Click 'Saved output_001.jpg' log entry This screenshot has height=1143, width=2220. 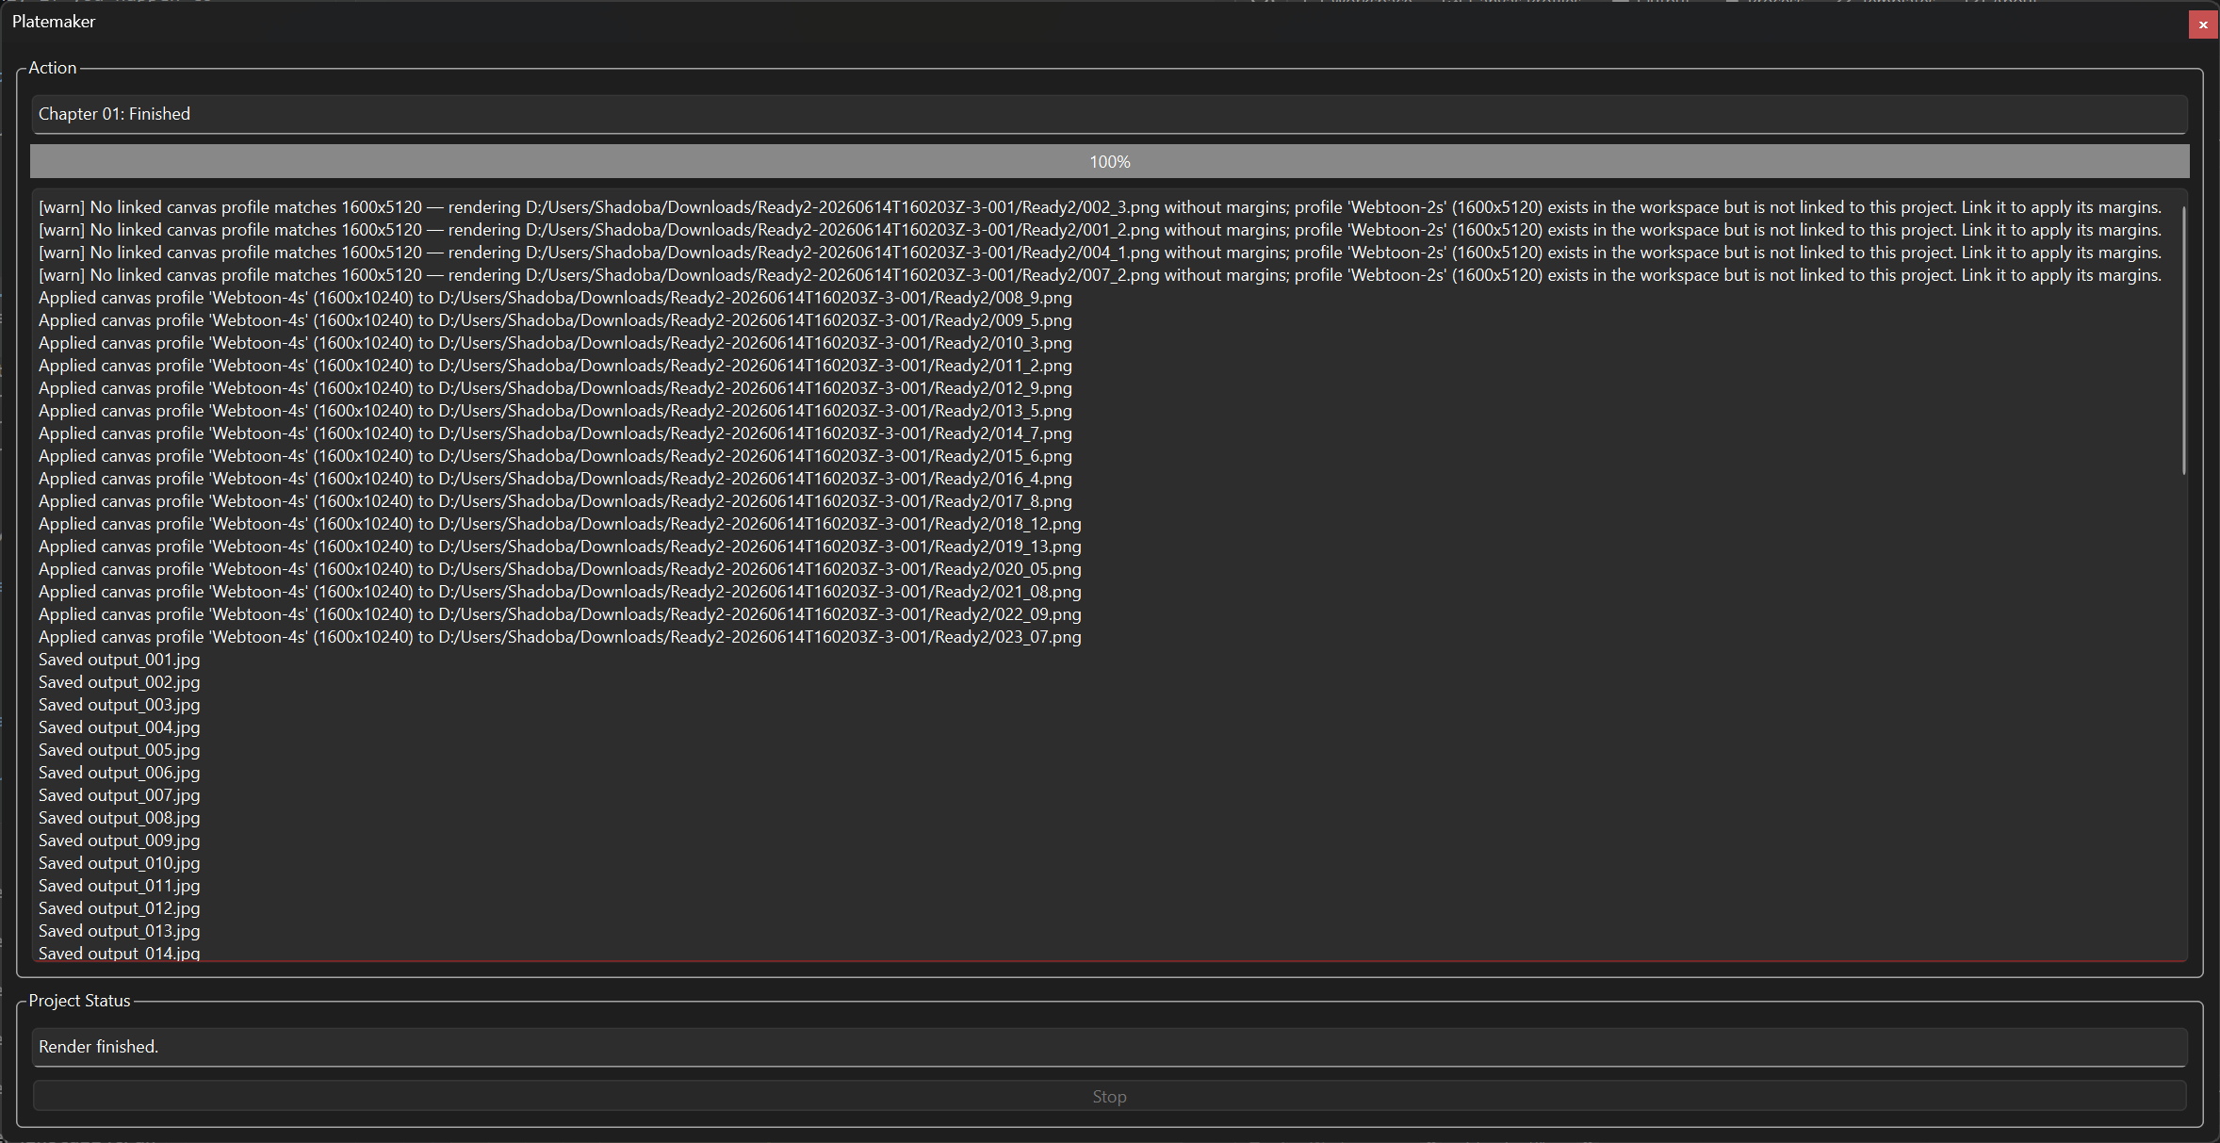tap(120, 660)
